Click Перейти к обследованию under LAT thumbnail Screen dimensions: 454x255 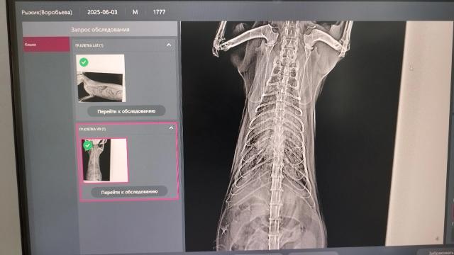pyautogui.click(x=126, y=111)
